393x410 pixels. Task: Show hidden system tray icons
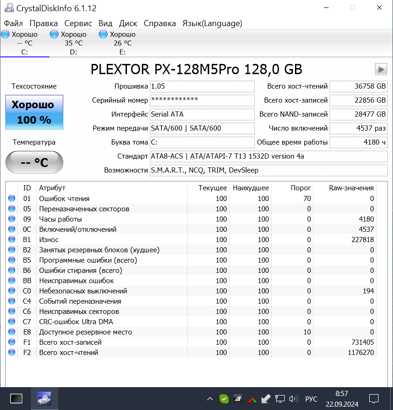(210, 399)
